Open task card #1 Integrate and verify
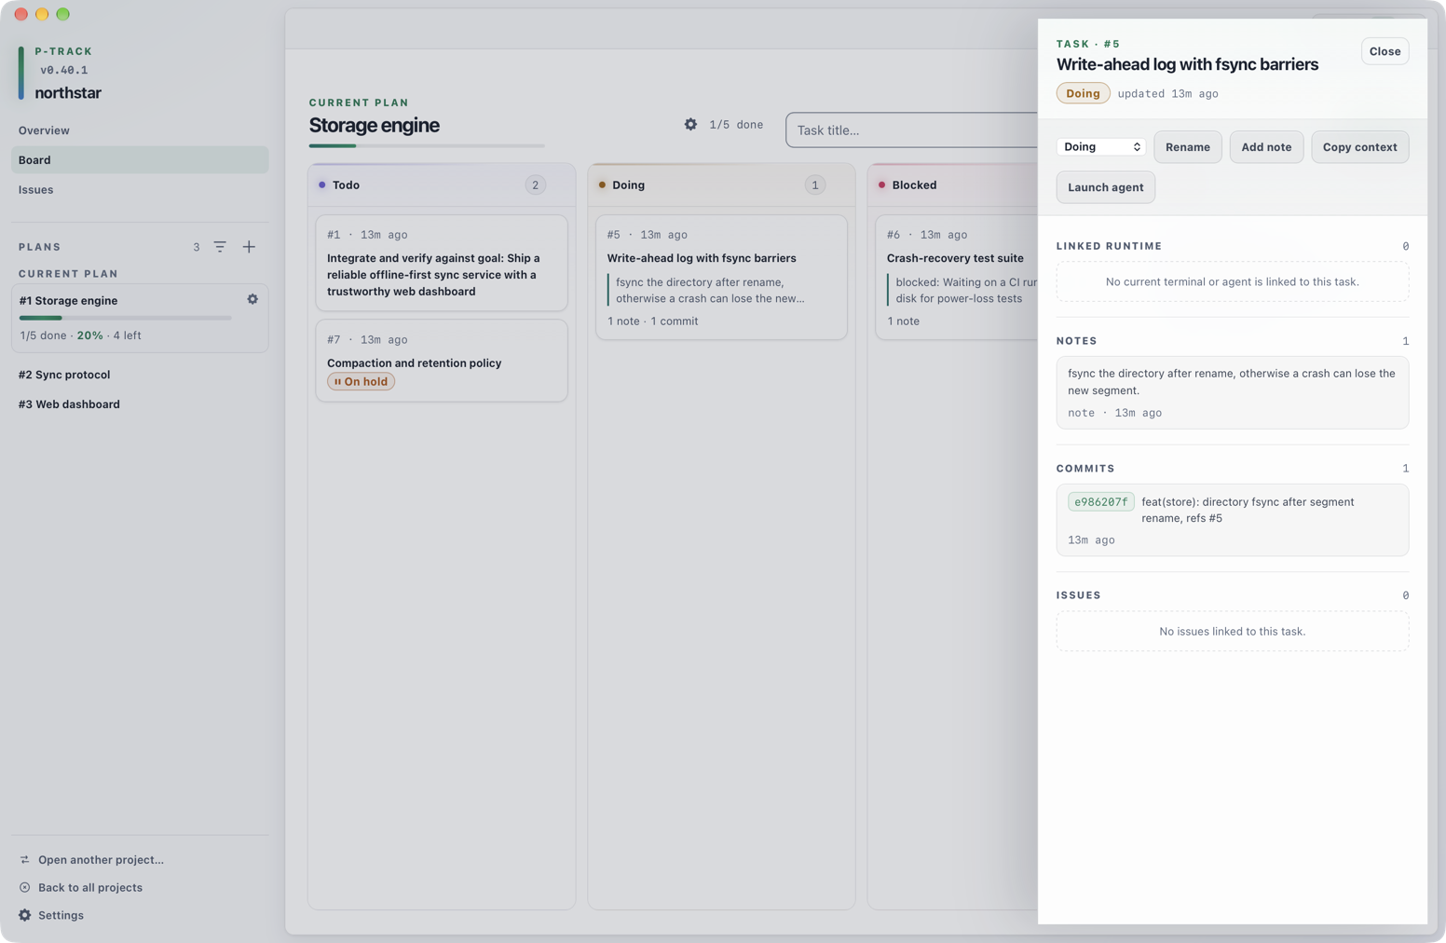The image size is (1446, 943). [442, 263]
